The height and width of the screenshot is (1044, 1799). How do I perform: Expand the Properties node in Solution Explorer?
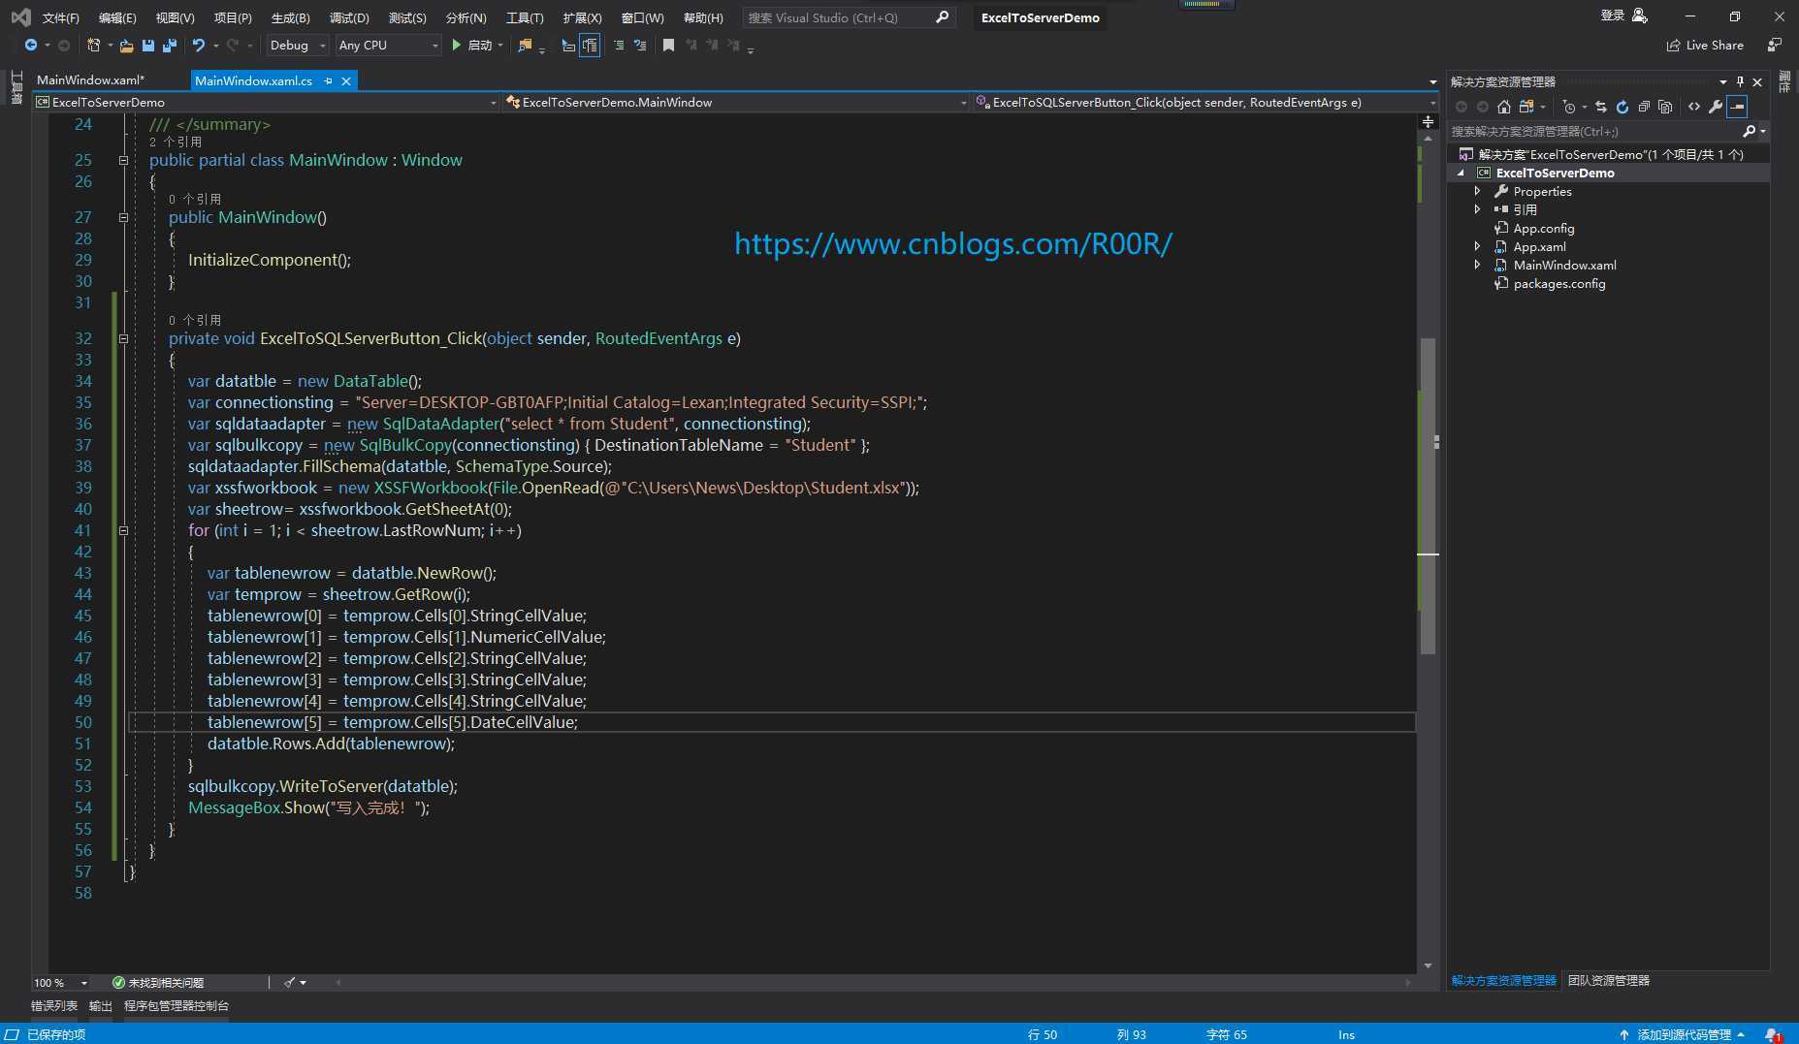[x=1477, y=192]
